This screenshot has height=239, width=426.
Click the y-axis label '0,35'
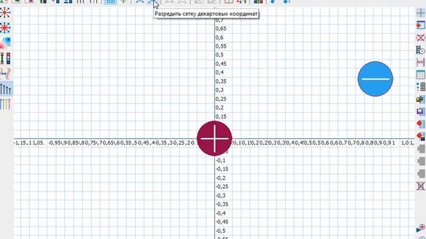tap(221, 81)
